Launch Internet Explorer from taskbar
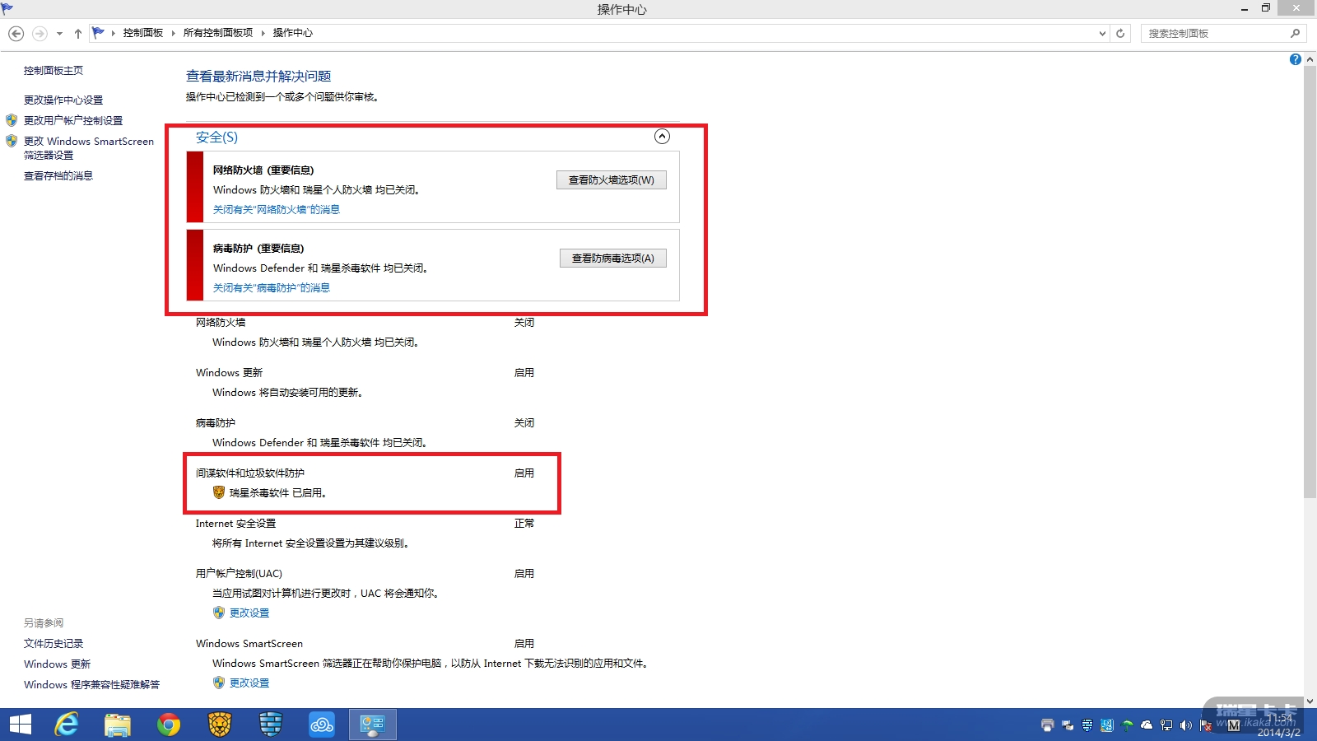 (67, 725)
